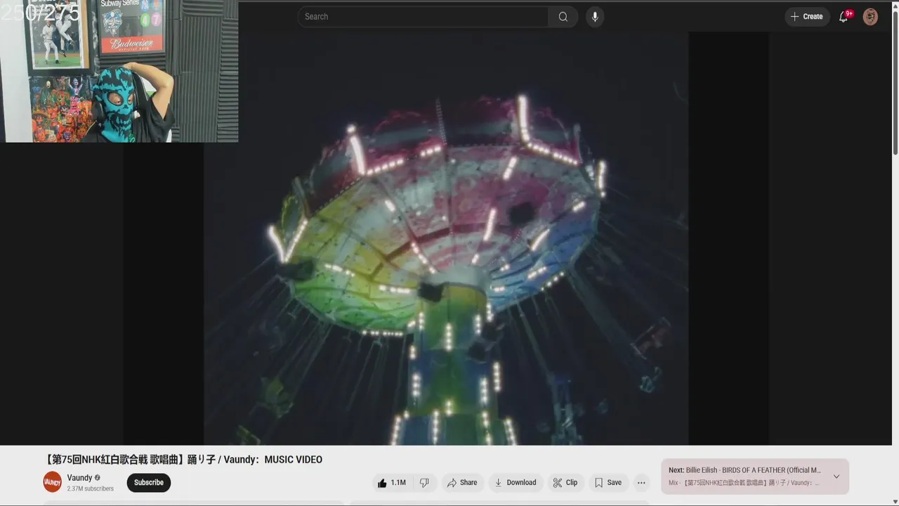The width and height of the screenshot is (899, 506).
Task: Click the webcam overlay in the corner
Action: point(119,71)
